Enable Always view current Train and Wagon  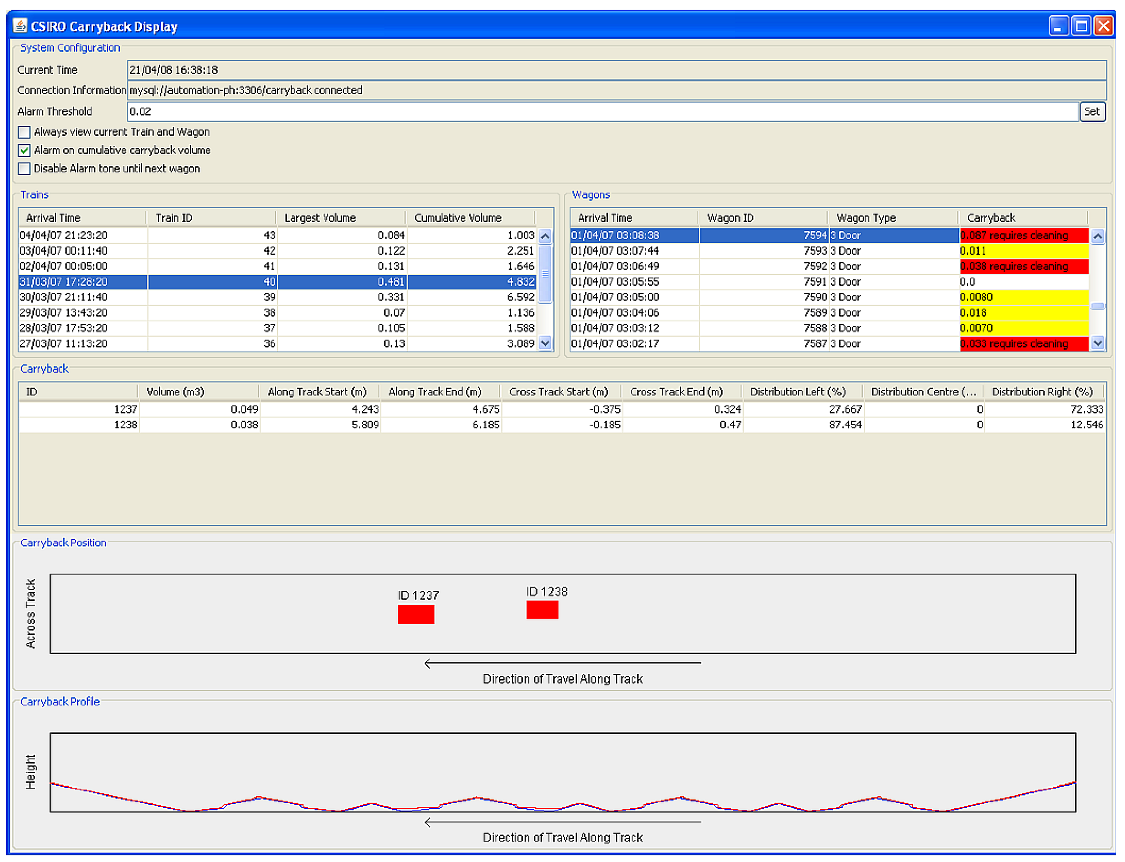24,132
